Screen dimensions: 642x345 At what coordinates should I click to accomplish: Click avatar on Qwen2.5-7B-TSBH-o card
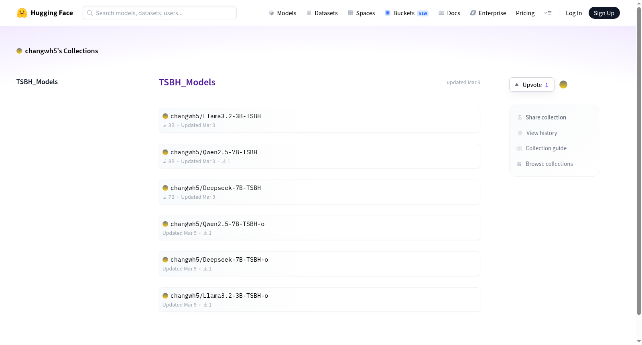[x=165, y=224]
